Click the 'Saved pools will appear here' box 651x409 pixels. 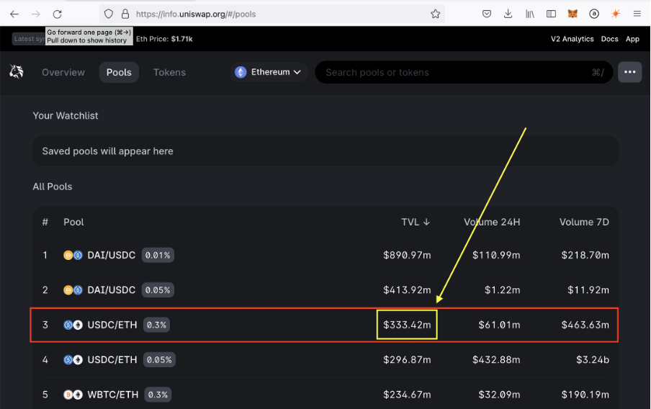pos(325,151)
